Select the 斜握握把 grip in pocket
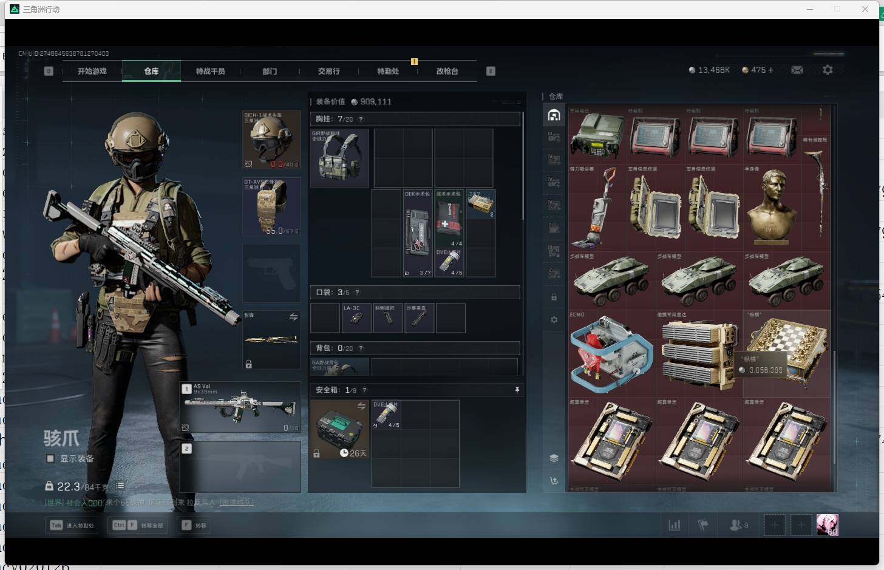Screen dimensions: 884x570 click(x=388, y=318)
